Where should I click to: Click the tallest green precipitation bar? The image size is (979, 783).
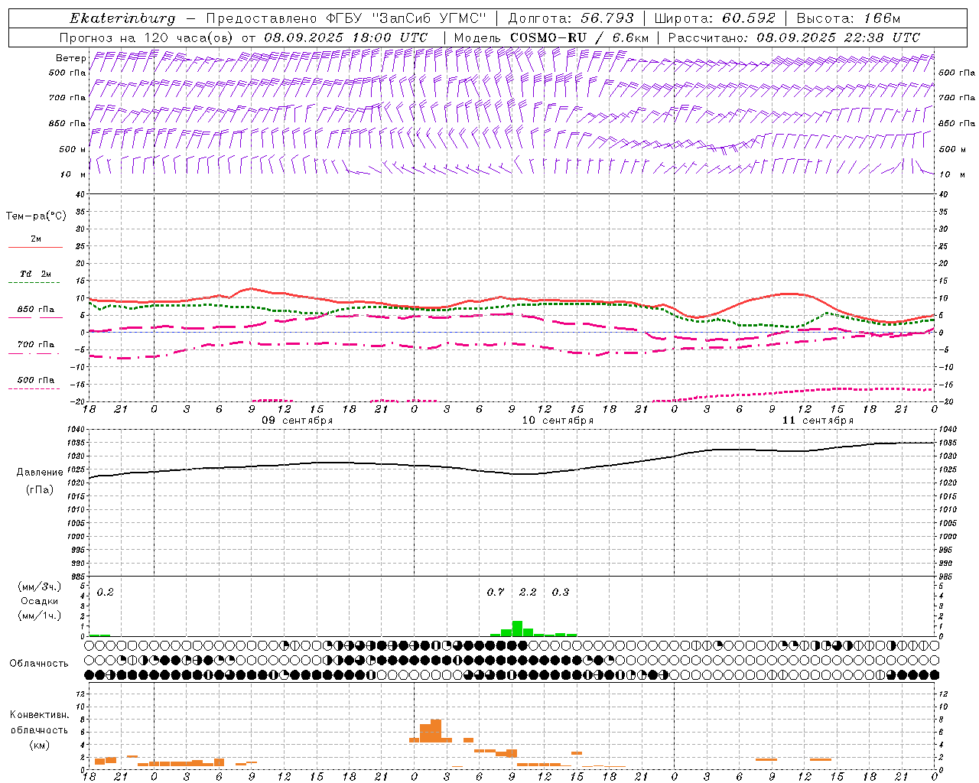(x=517, y=629)
